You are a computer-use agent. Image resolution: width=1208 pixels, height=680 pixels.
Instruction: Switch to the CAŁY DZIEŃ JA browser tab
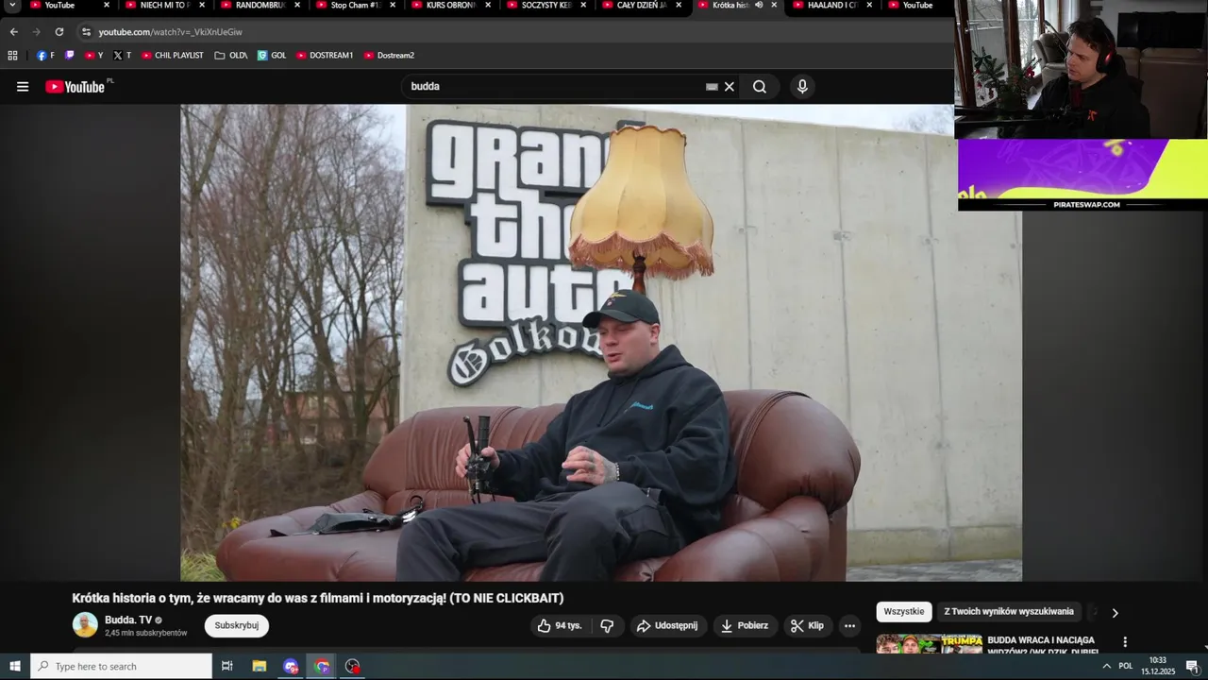(x=642, y=6)
